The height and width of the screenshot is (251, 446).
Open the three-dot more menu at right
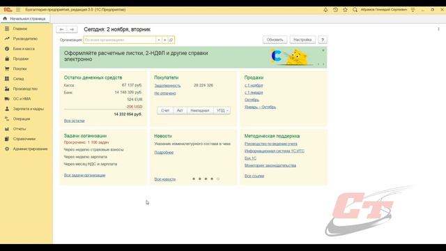pos(438,29)
